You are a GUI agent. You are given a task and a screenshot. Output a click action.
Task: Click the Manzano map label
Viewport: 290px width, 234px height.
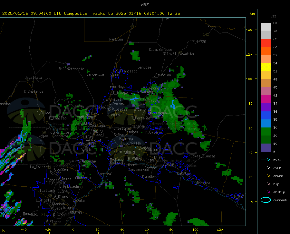point(30,213)
